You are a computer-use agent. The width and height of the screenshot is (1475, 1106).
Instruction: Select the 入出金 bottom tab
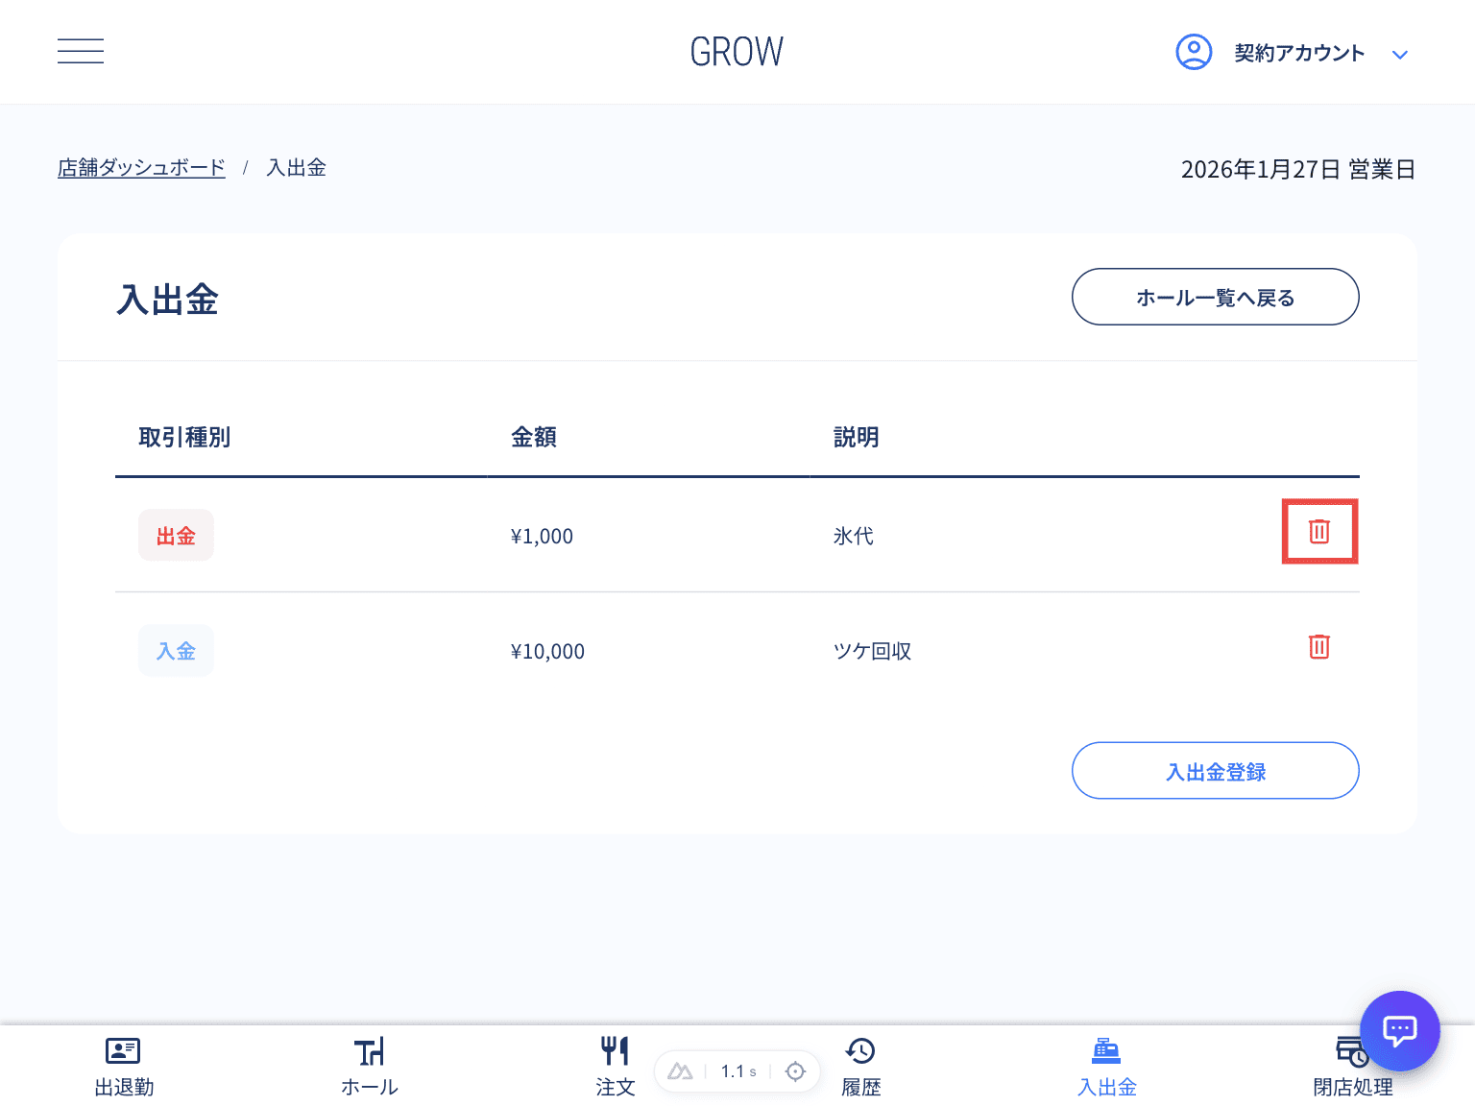[x=1106, y=1067]
